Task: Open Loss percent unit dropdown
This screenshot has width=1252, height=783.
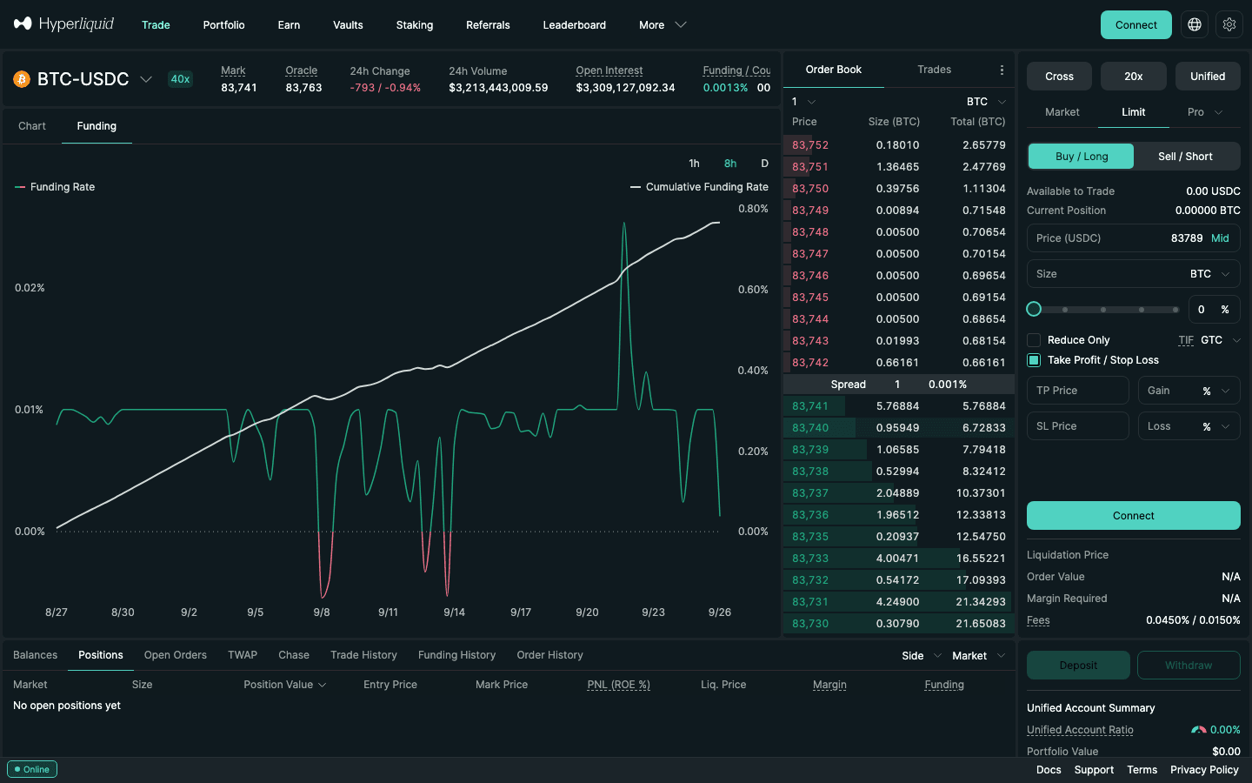Action: click(1216, 426)
